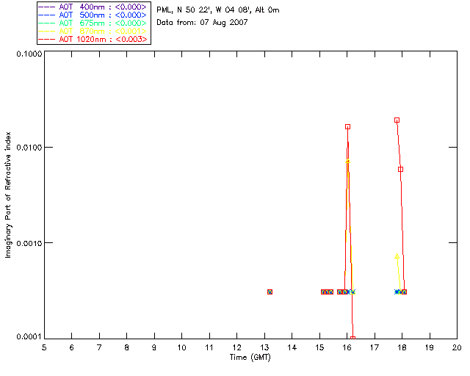
Task: Click the red square peak marker at 16 GMT
Action: click(347, 127)
